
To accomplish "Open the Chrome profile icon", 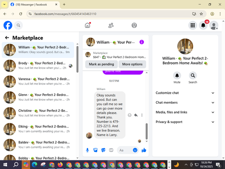I will [212, 14].
